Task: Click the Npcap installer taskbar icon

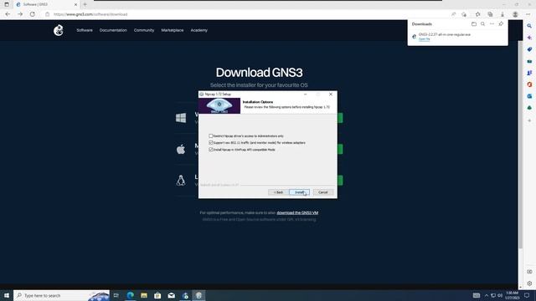Action: point(198,295)
